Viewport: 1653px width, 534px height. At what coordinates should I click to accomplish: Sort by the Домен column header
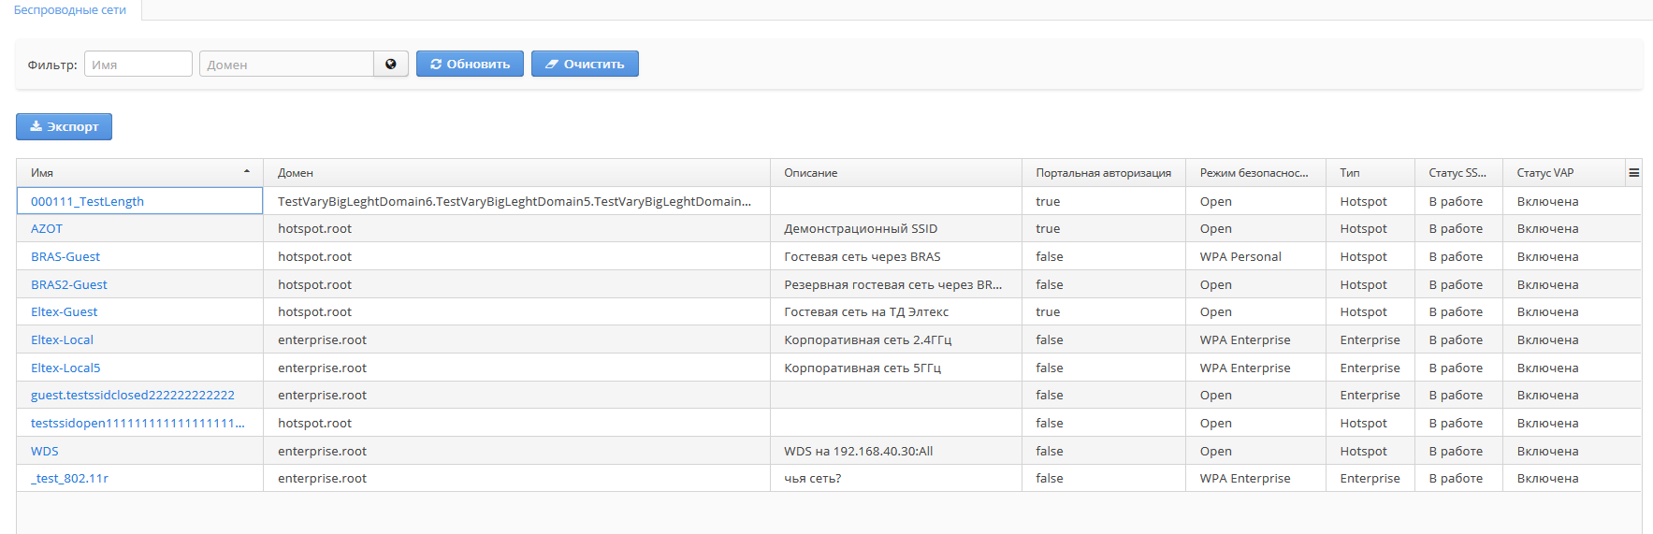coord(296,173)
